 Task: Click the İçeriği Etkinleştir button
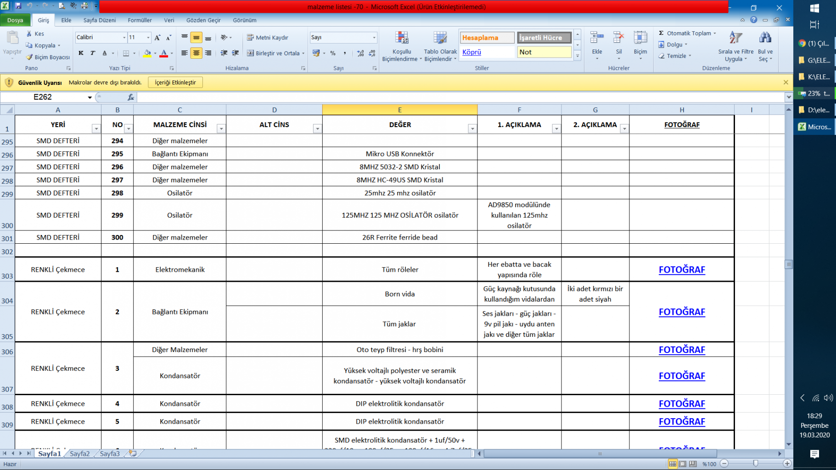pos(175,83)
